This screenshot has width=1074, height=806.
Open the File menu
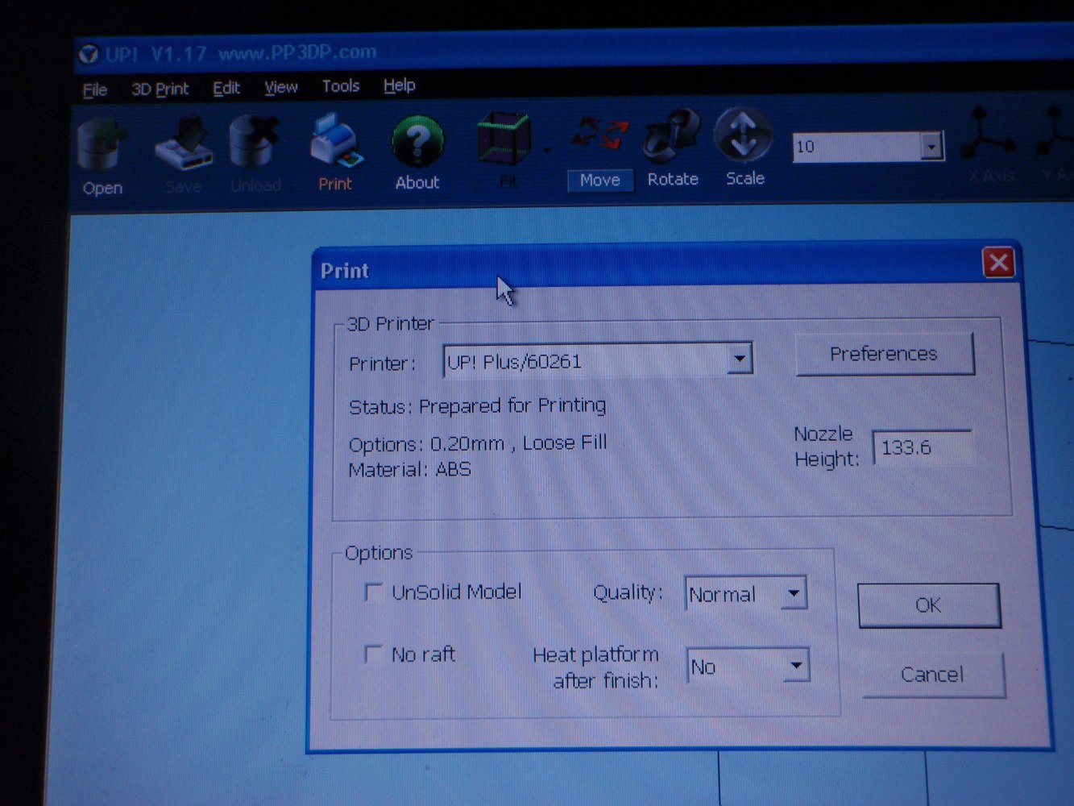coord(95,89)
